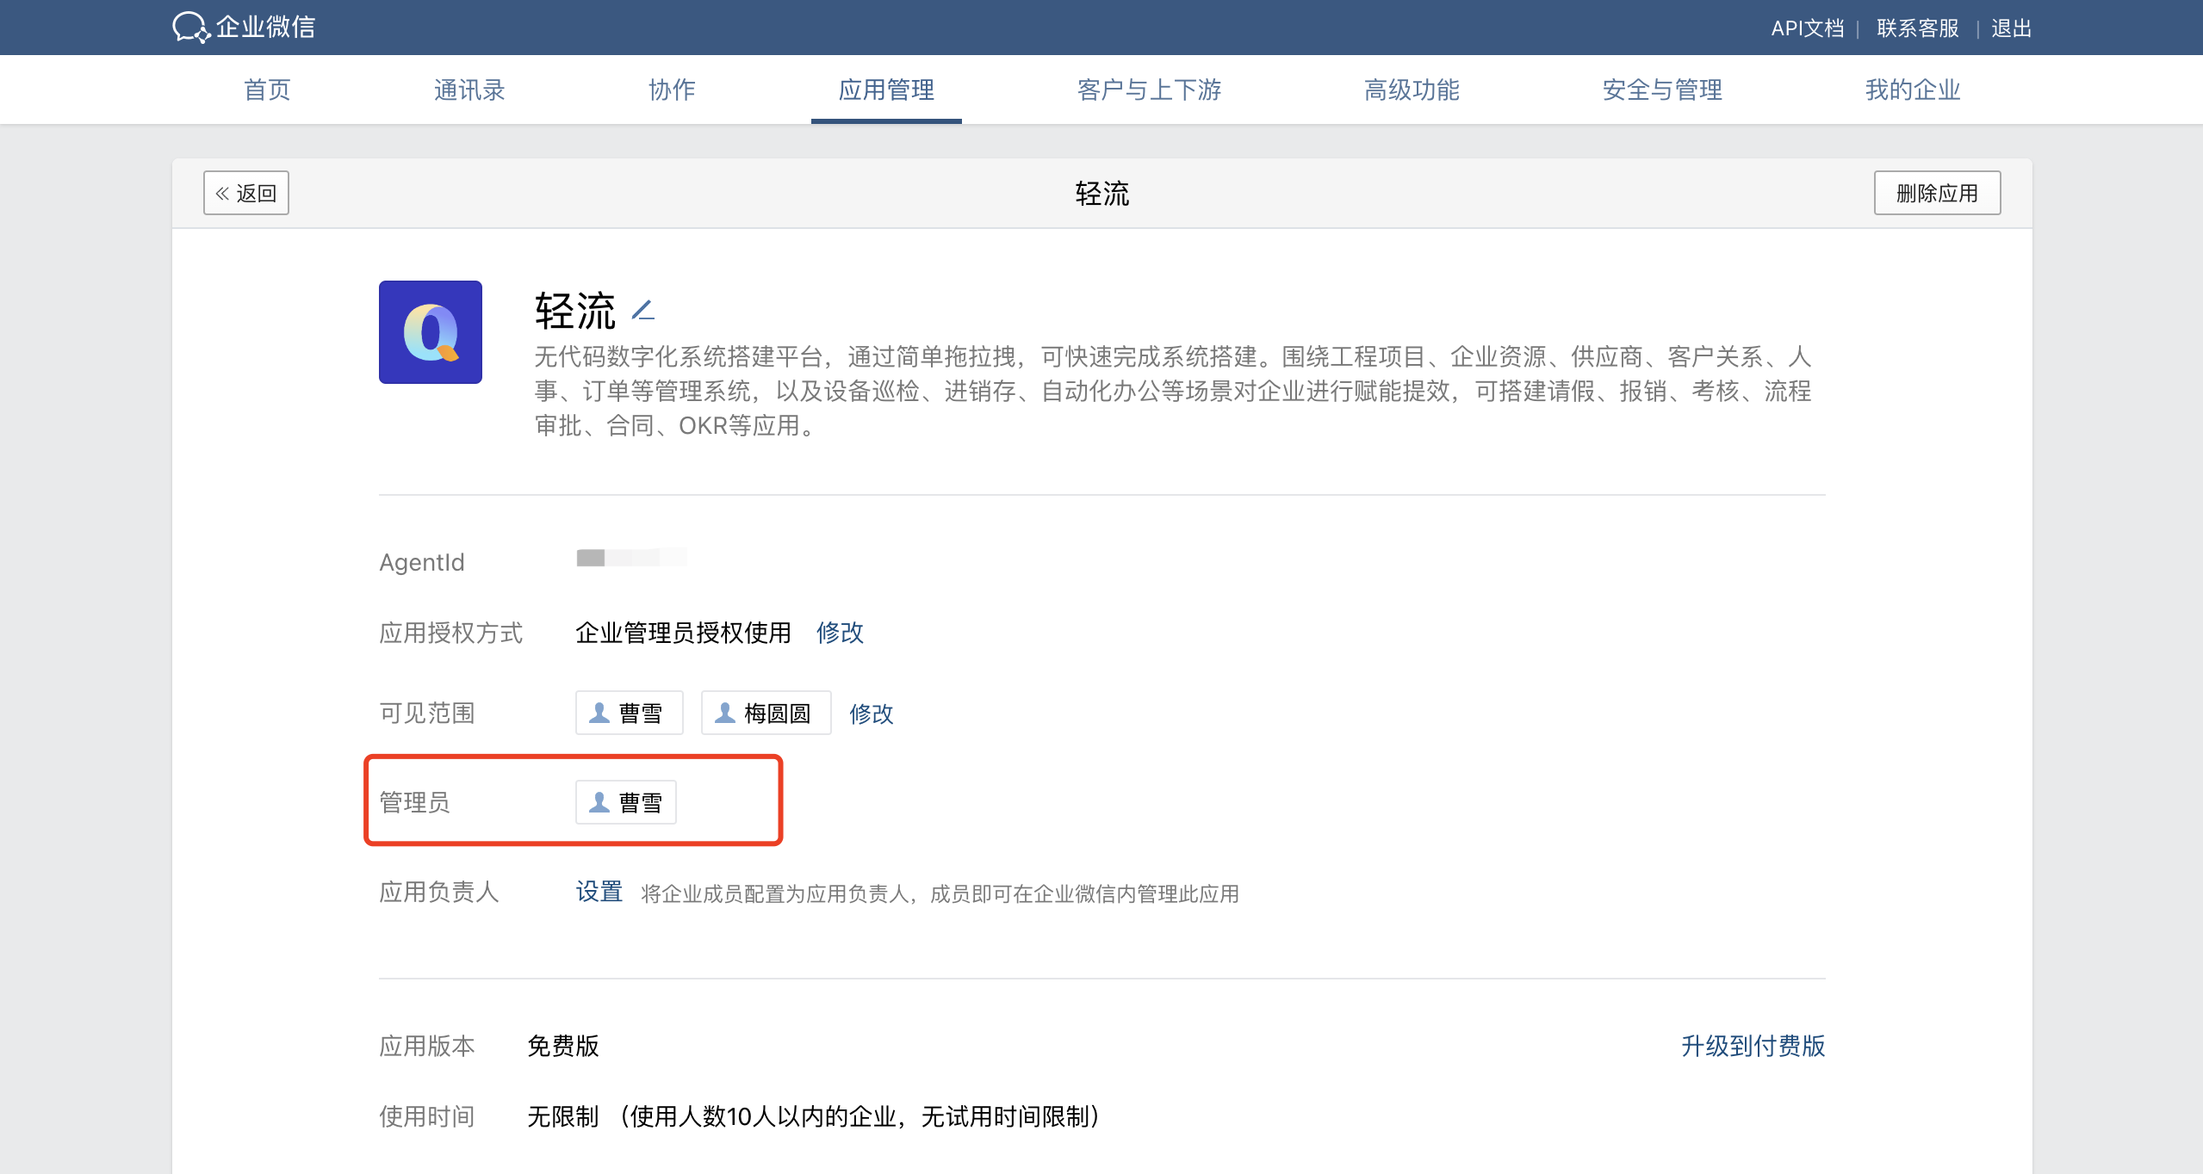The width and height of the screenshot is (2203, 1174).
Task: Click the 升级到付费版 link
Action: (1753, 1046)
